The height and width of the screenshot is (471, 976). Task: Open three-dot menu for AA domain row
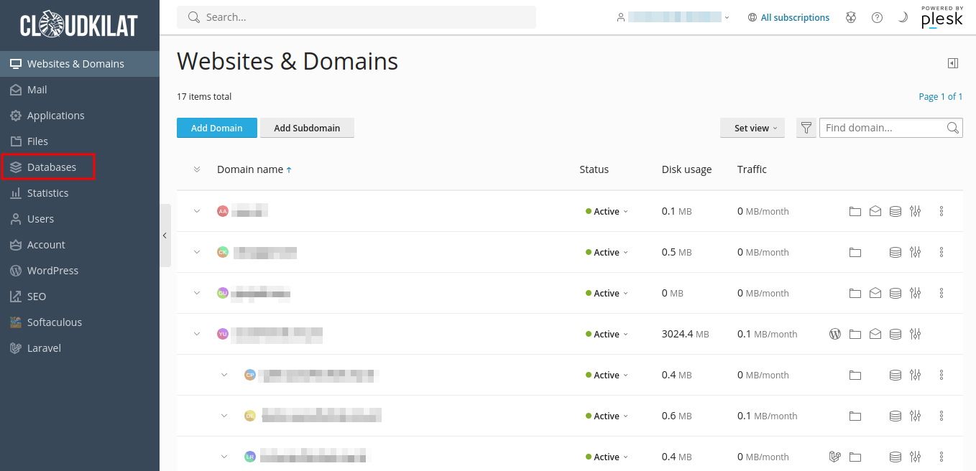pyautogui.click(x=941, y=212)
